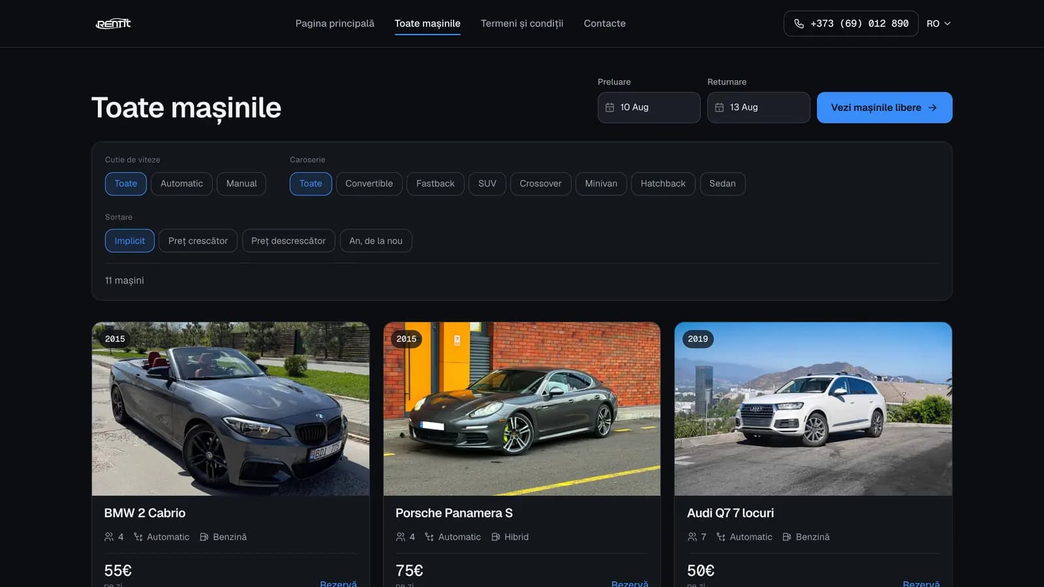The image size is (1044, 587).
Task: Click the fuel icon on BMW 2 Cabrio card
Action: [204, 537]
